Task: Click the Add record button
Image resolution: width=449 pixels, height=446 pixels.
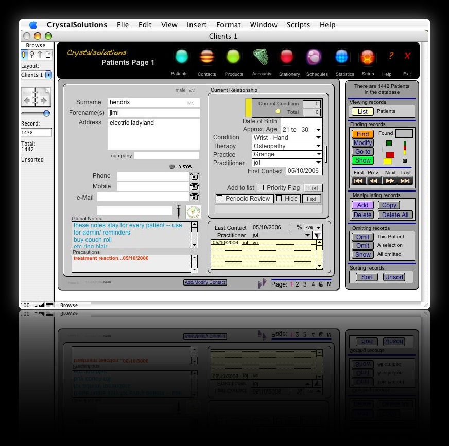Action: [x=362, y=205]
